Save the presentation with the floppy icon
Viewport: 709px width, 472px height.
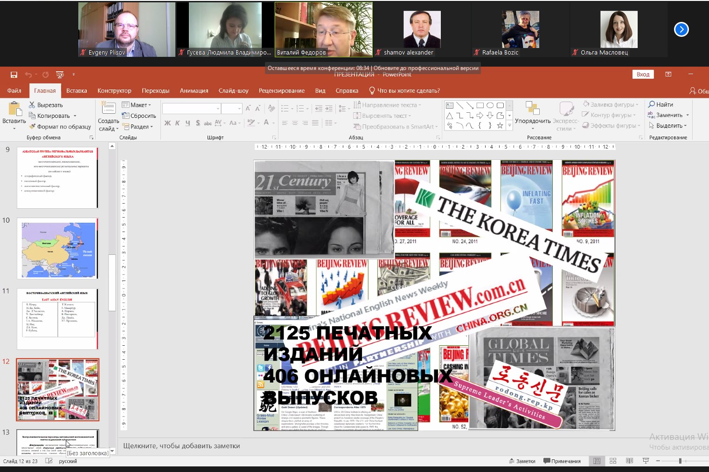(x=14, y=75)
